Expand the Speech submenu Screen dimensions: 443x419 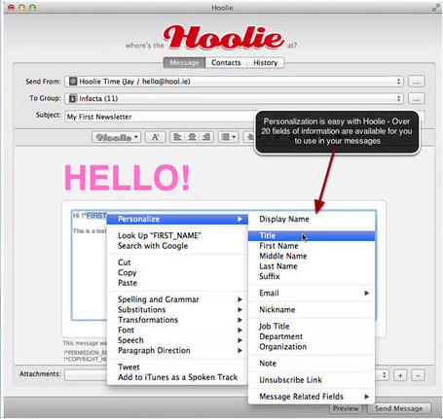[177, 340]
